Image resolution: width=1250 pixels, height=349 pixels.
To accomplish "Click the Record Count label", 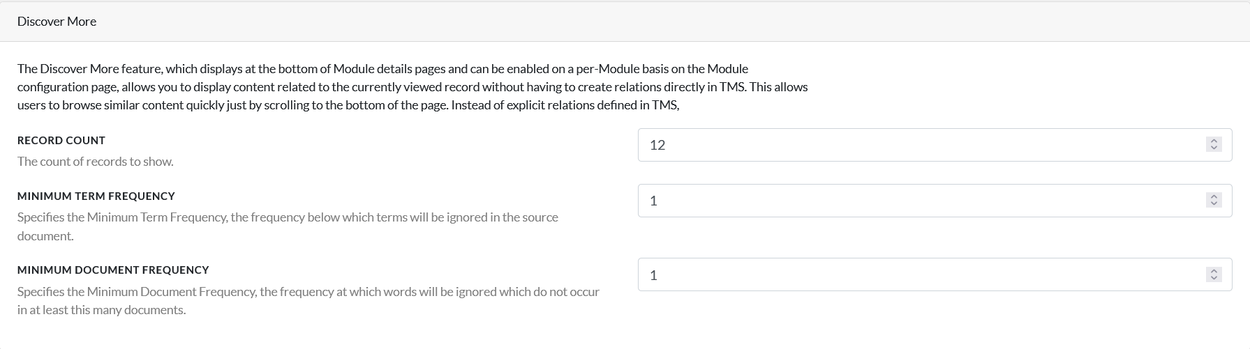I will click(61, 140).
